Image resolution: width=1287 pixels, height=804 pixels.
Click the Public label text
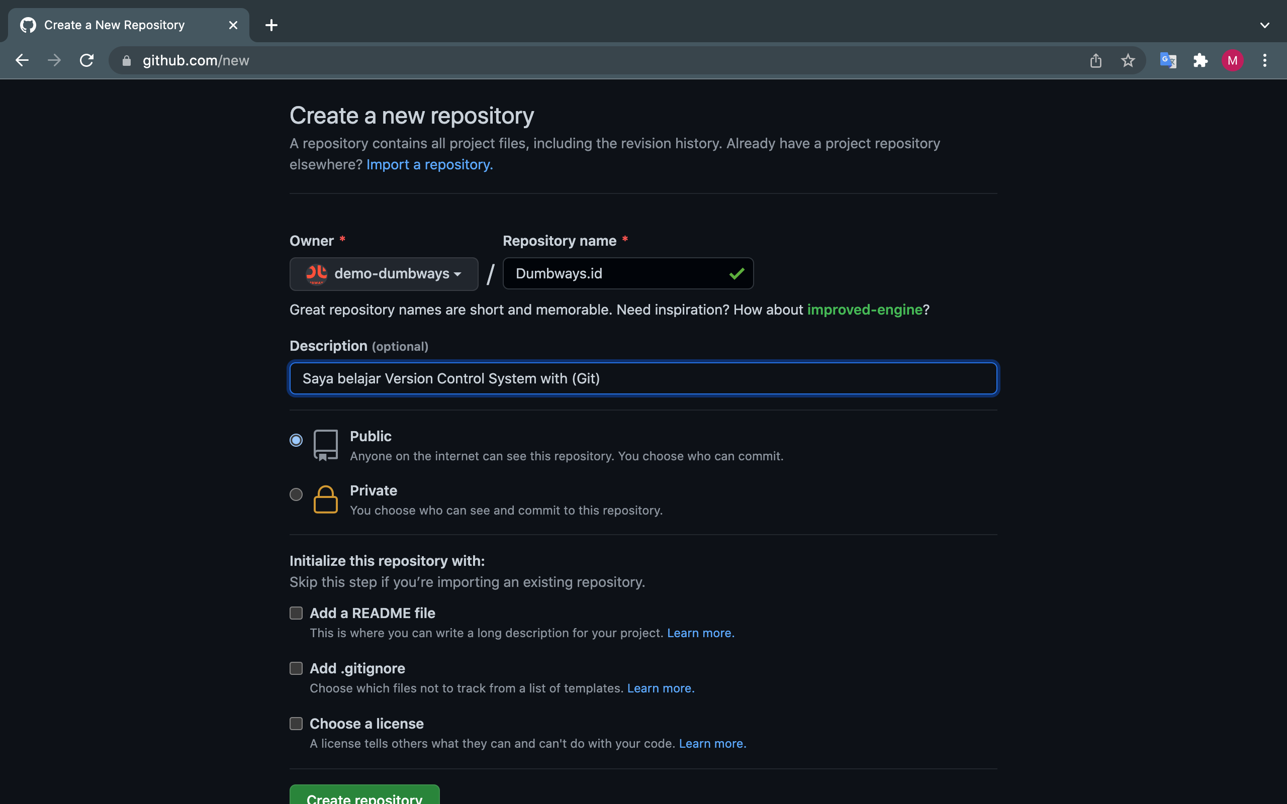[x=371, y=437]
